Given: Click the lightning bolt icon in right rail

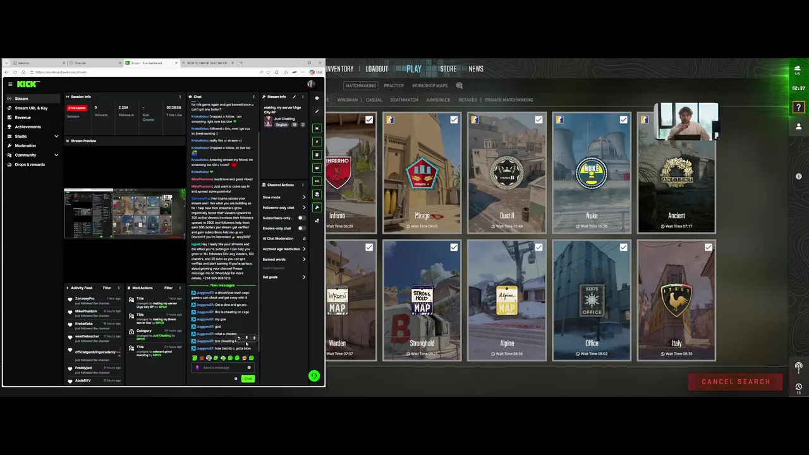Looking at the screenshot, I should click(x=317, y=142).
